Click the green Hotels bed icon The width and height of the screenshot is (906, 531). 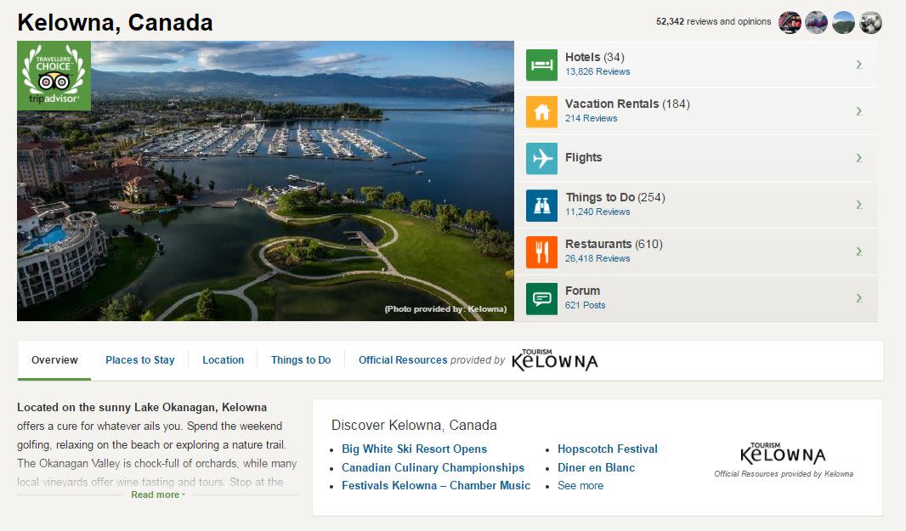(541, 65)
